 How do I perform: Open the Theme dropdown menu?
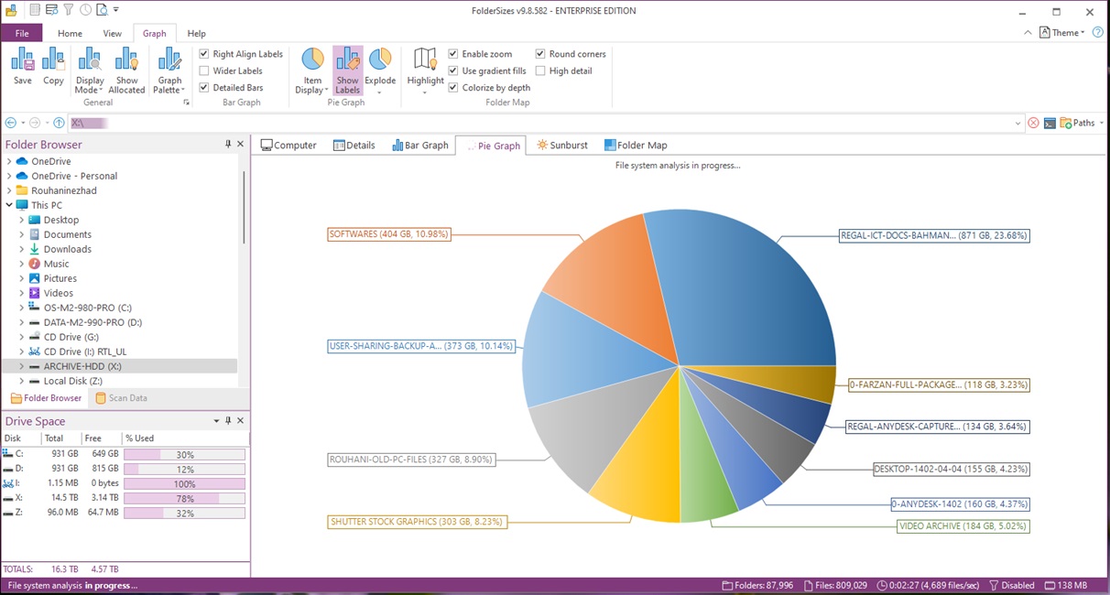coord(1062,33)
